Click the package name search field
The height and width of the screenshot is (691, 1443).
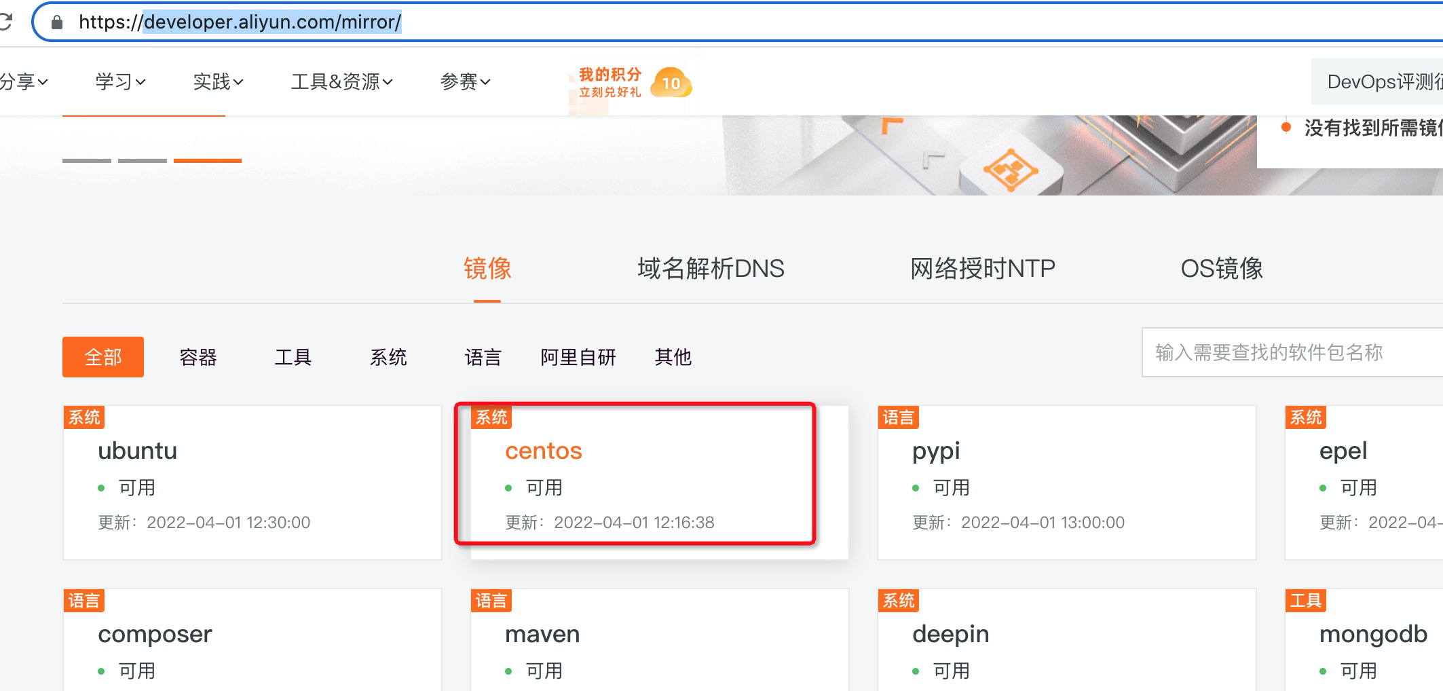click(x=1292, y=352)
